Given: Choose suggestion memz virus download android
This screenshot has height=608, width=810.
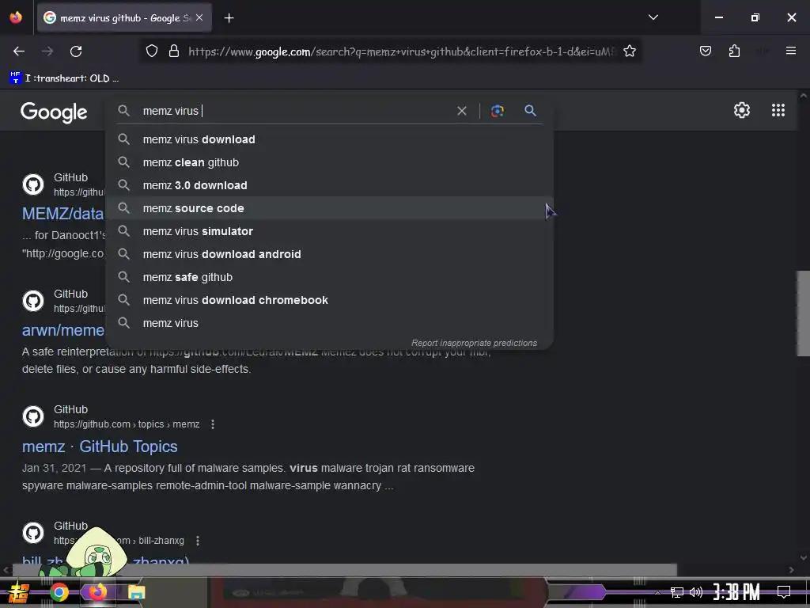Looking at the screenshot, I should click(329, 254).
